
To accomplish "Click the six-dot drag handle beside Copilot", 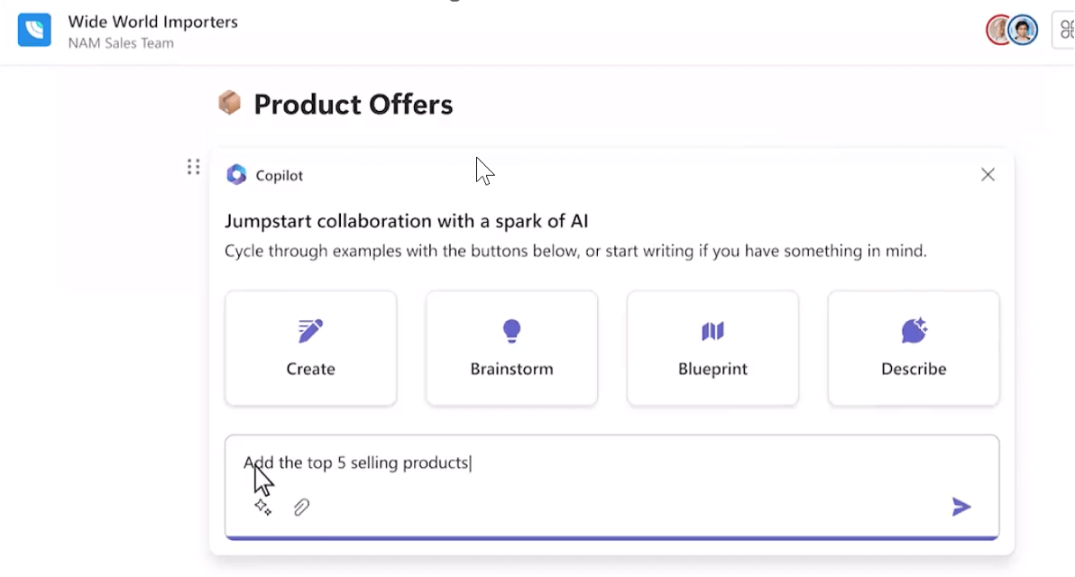I will pyautogui.click(x=193, y=167).
